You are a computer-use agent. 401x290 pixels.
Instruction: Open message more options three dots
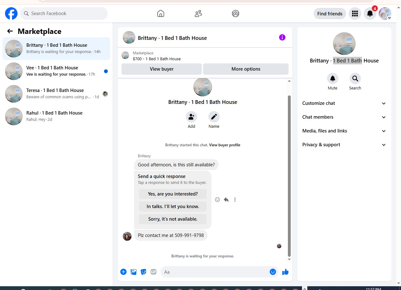235,200
